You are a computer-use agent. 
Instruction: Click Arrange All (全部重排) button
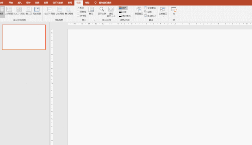coord(150,8)
